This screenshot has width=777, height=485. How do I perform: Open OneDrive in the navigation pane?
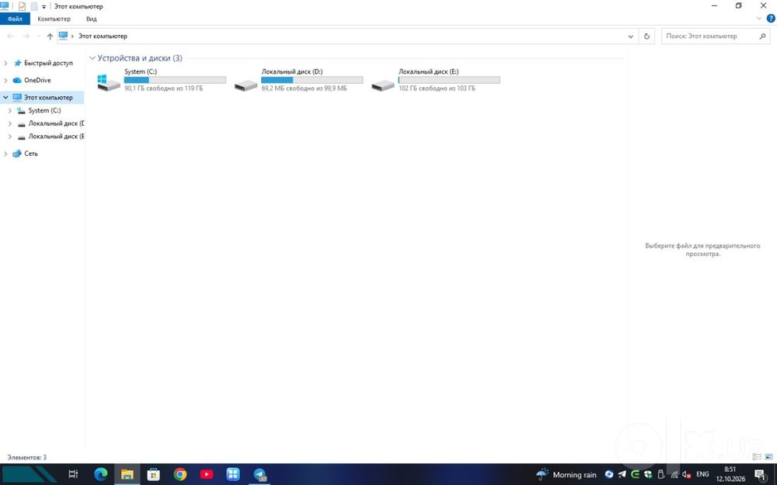click(37, 80)
